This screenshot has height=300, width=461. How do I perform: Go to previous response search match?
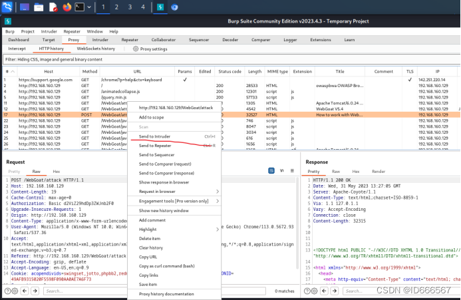pos(324,291)
